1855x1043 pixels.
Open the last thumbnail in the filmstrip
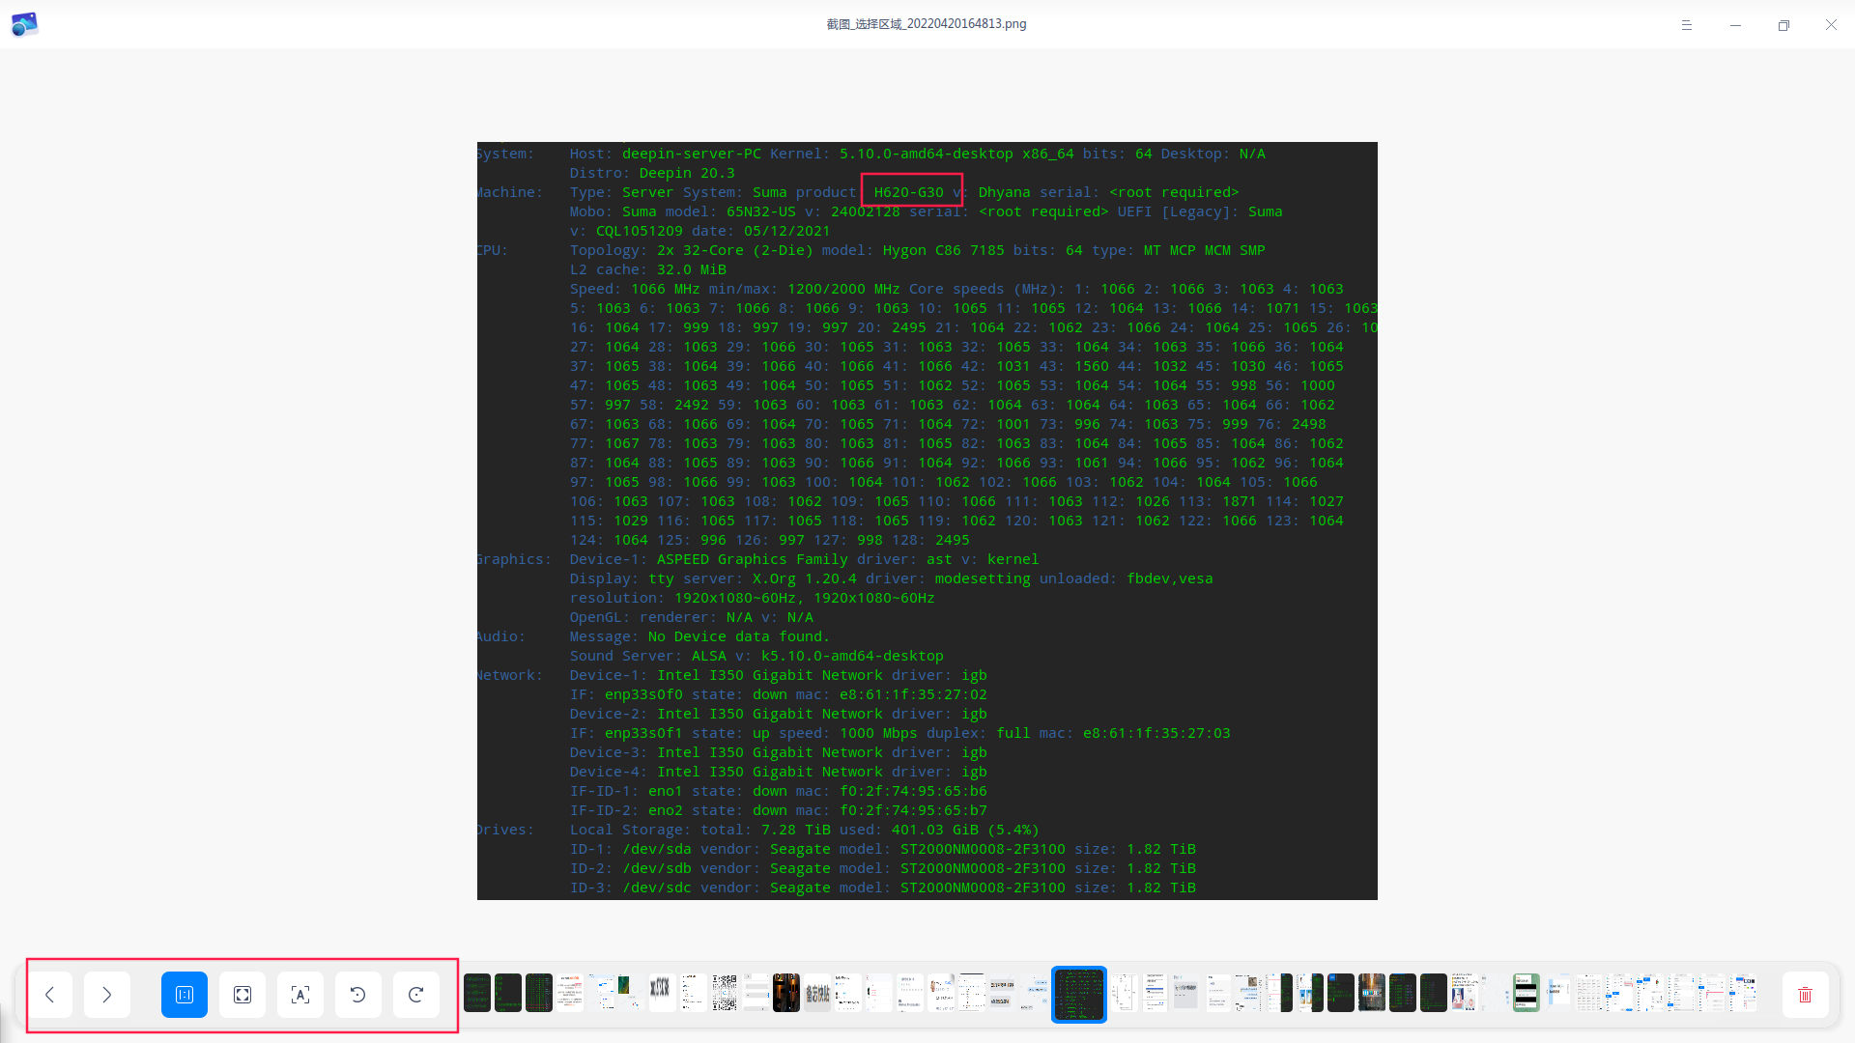(x=1743, y=993)
